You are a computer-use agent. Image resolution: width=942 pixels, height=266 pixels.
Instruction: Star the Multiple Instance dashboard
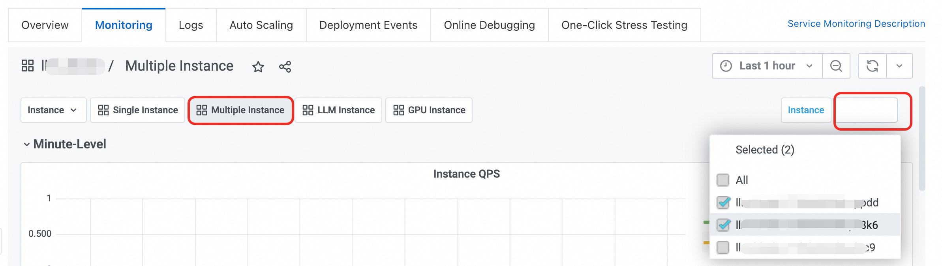pos(258,67)
